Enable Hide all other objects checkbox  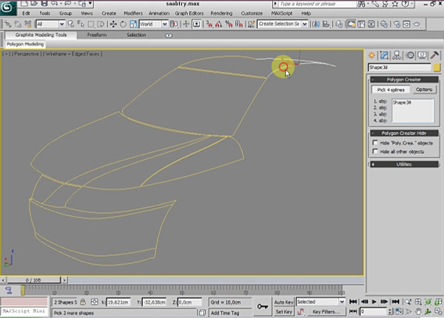click(375, 152)
